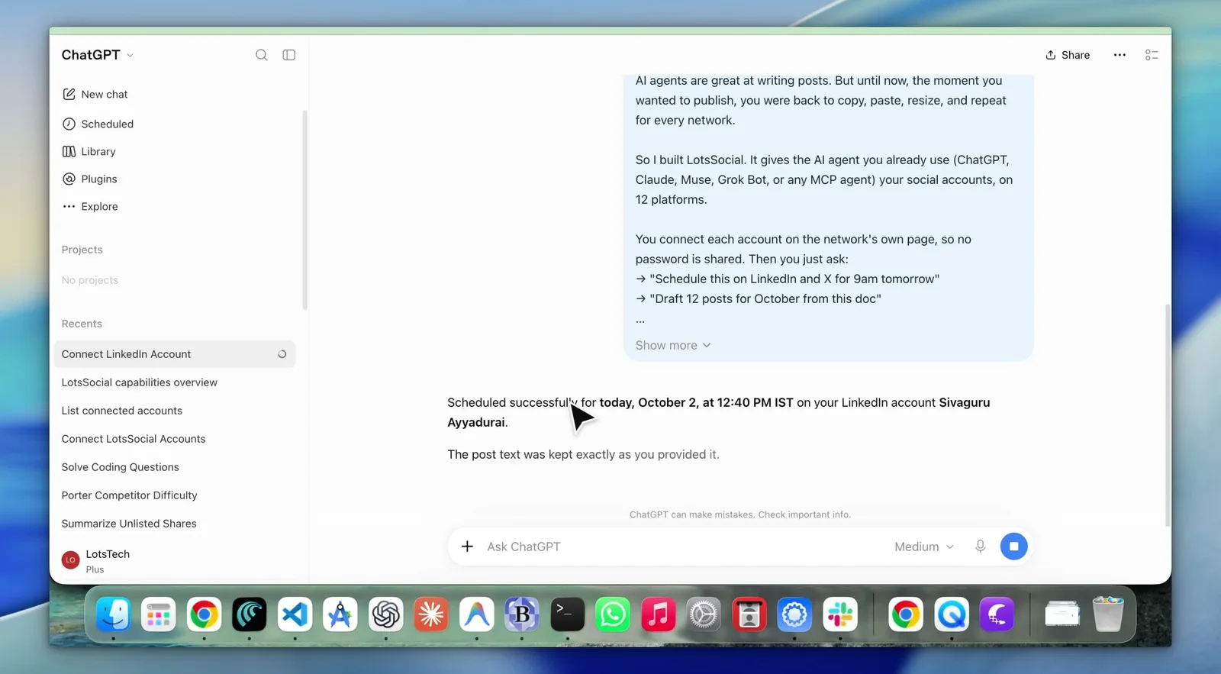The height and width of the screenshot is (674, 1221).
Task: Open Trash from the dock
Action: (x=1108, y=614)
